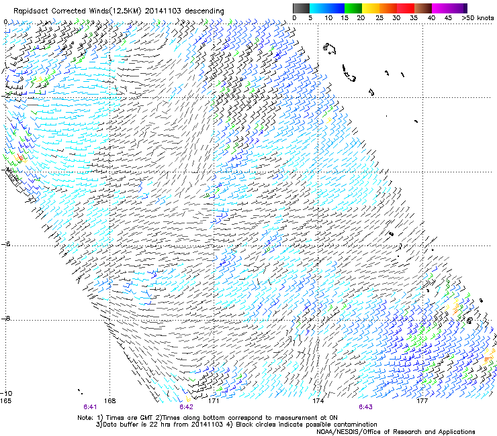This screenshot has width=497, height=436.
Task: Click the >50 knots legend label
Action: 478,18
